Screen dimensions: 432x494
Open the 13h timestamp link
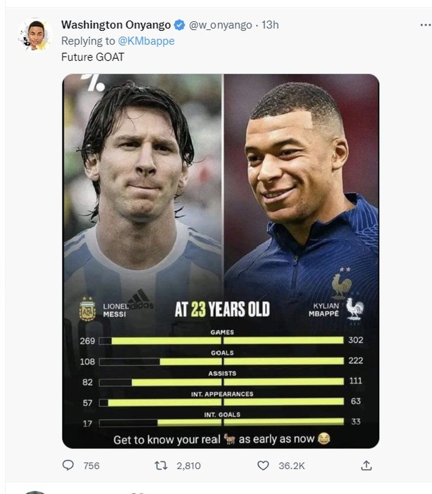click(x=271, y=24)
